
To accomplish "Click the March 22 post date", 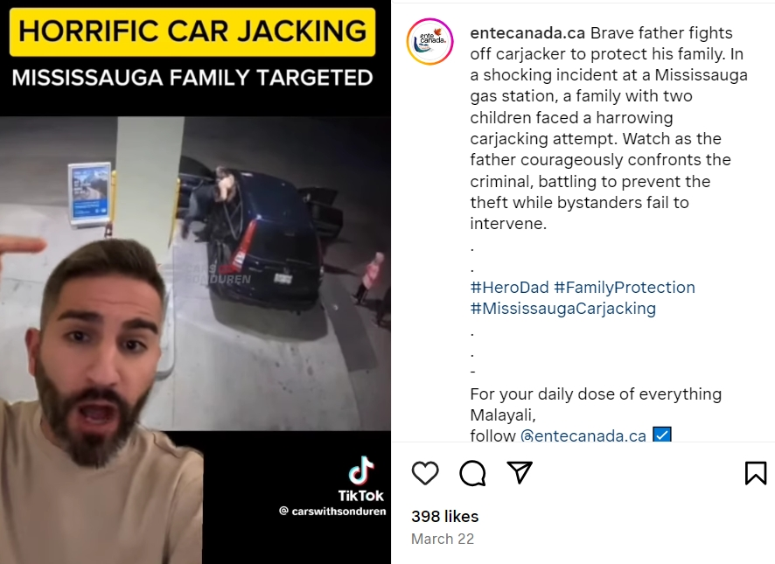I will (443, 539).
